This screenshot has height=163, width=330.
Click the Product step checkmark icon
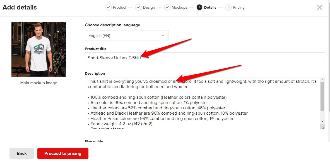click(108, 8)
